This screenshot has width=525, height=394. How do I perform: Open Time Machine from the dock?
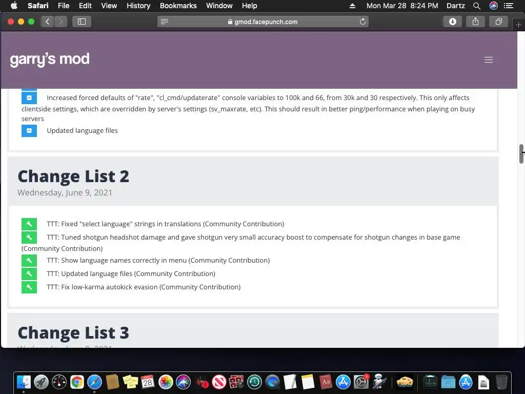254,382
